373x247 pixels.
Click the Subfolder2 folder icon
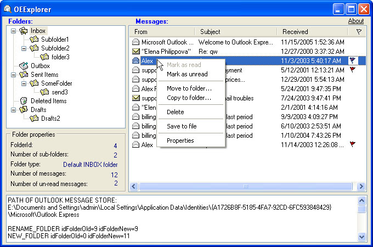pos(34,48)
